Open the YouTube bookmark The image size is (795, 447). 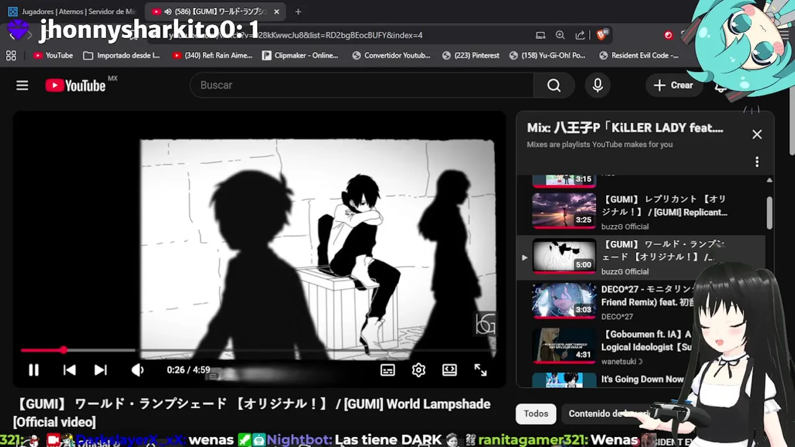tap(53, 55)
